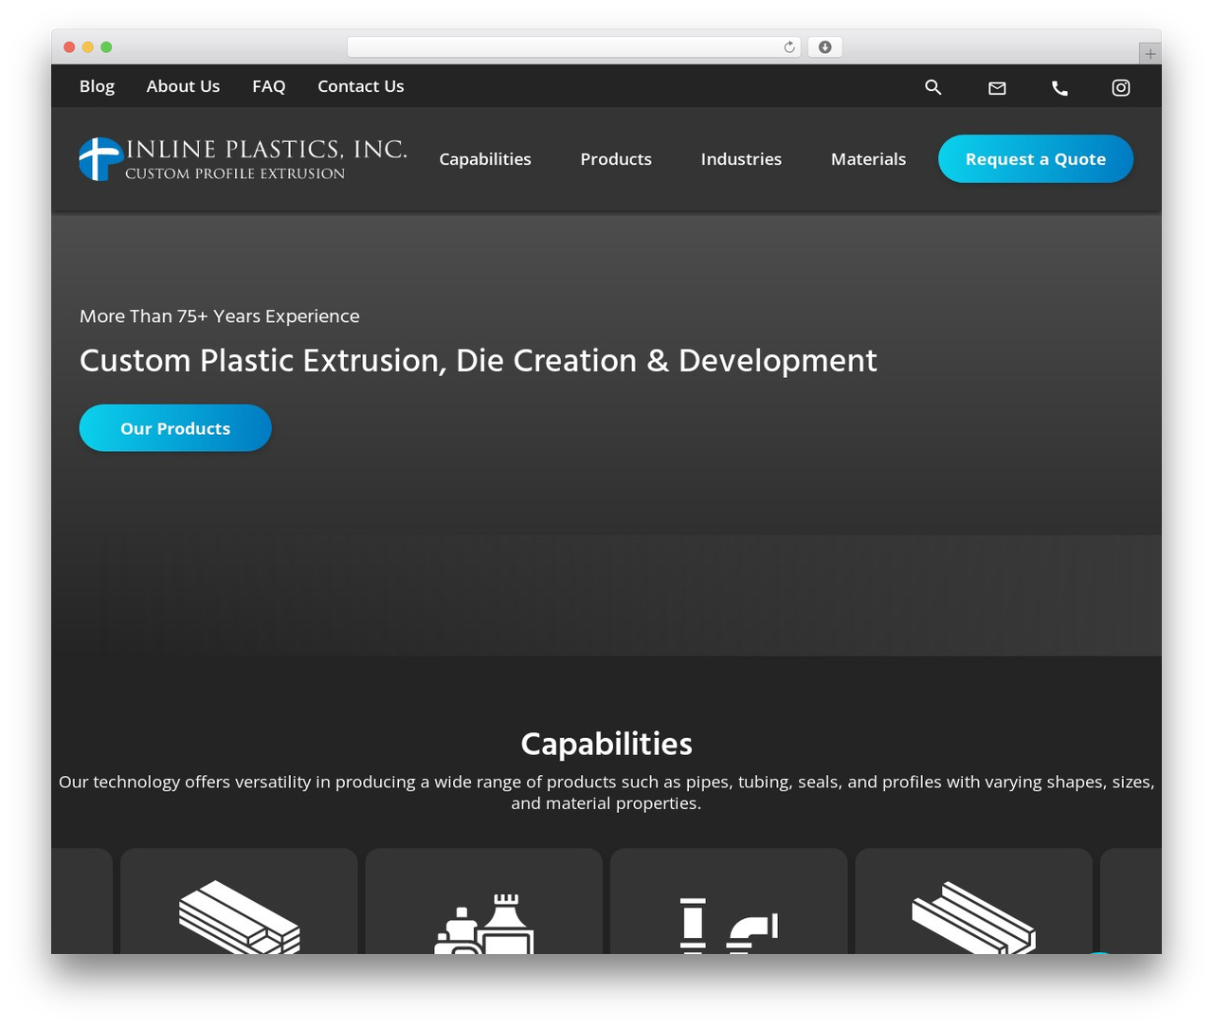Open the Blog page
The height and width of the screenshot is (1027, 1213).
(x=97, y=86)
